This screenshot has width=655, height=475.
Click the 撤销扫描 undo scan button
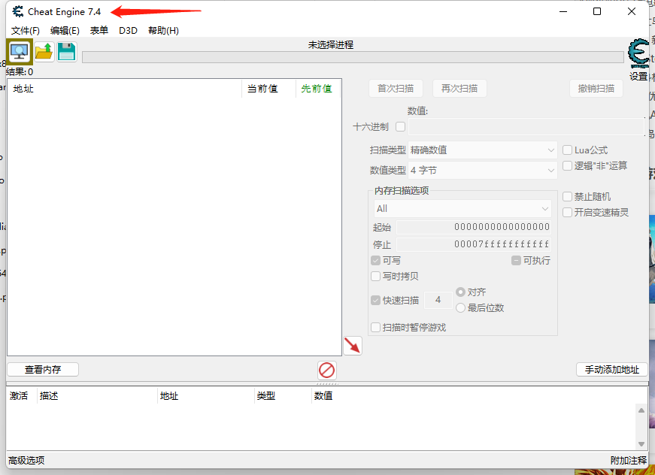click(x=596, y=89)
